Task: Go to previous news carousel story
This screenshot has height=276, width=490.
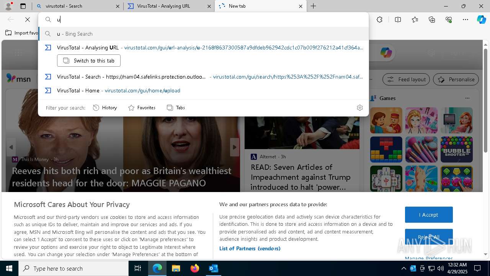Action: (x=11, y=147)
